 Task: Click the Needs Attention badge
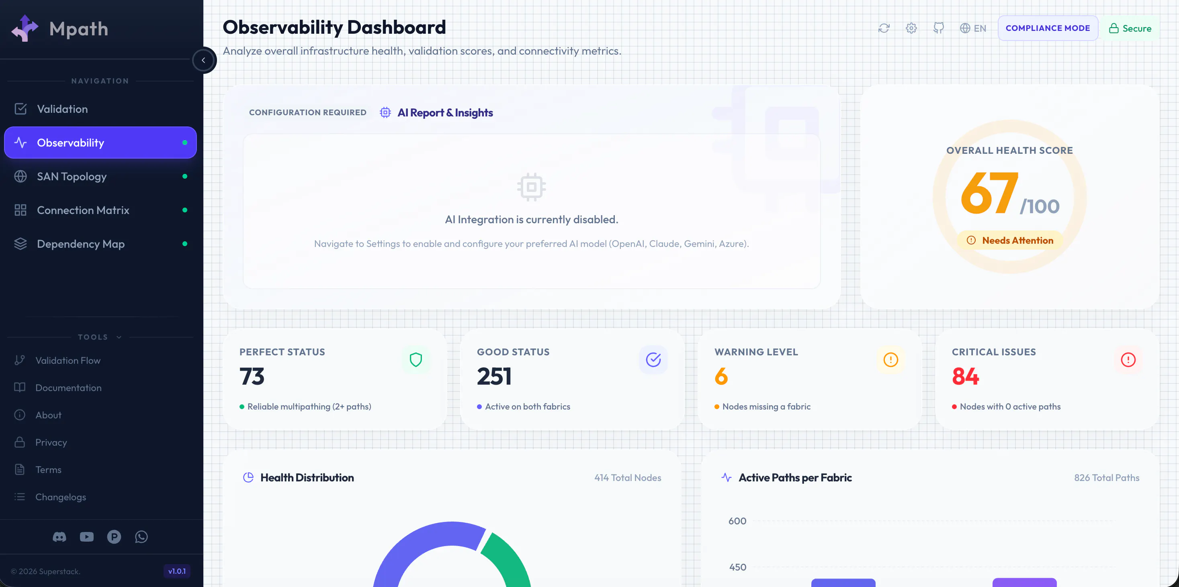tap(1010, 241)
